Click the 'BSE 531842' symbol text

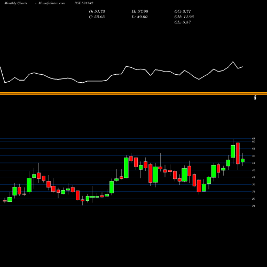pyautogui.click(x=84, y=3)
